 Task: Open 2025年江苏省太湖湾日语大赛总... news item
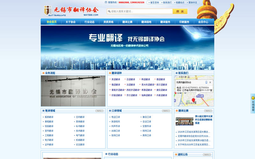pos(194,132)
